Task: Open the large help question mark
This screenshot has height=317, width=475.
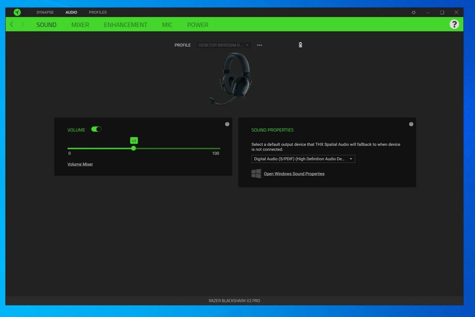Action: pos(454,24)
